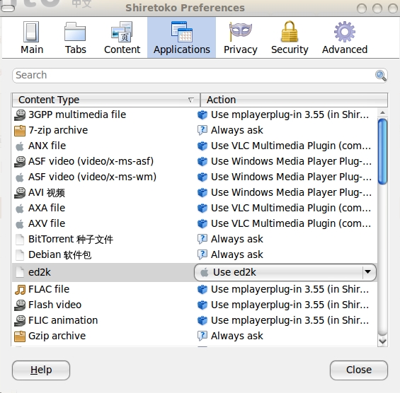
Task: Click the 7-zip archive folder icon
Action: pyautogui.click(x=20, y=131)
